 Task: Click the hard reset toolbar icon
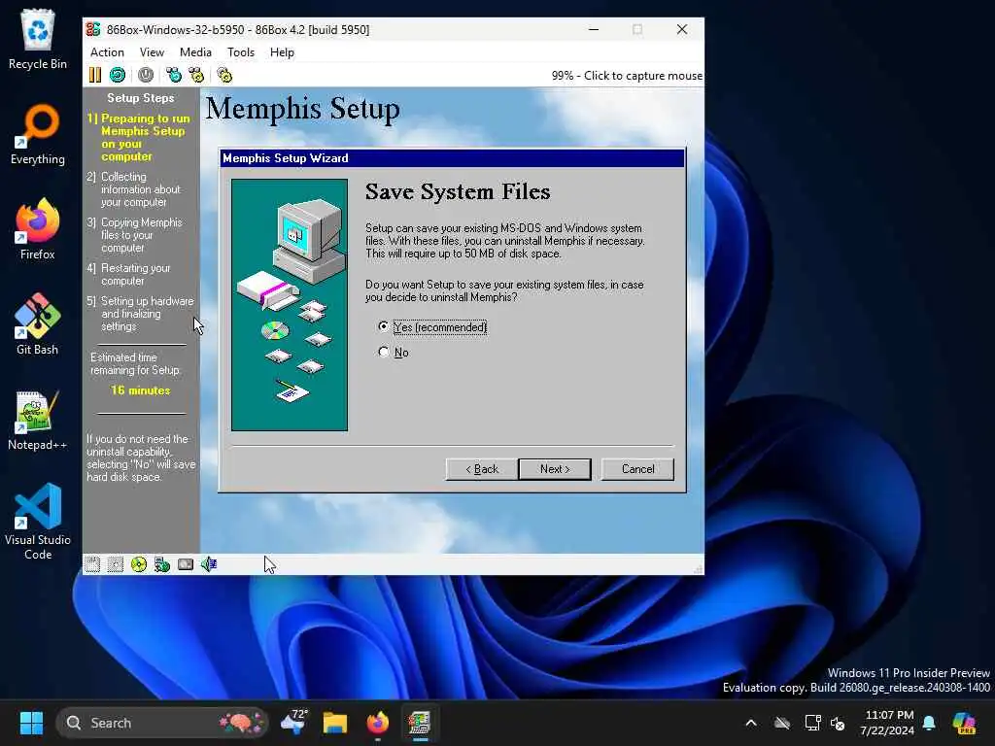pyautogui.click(x=118, y=75)
